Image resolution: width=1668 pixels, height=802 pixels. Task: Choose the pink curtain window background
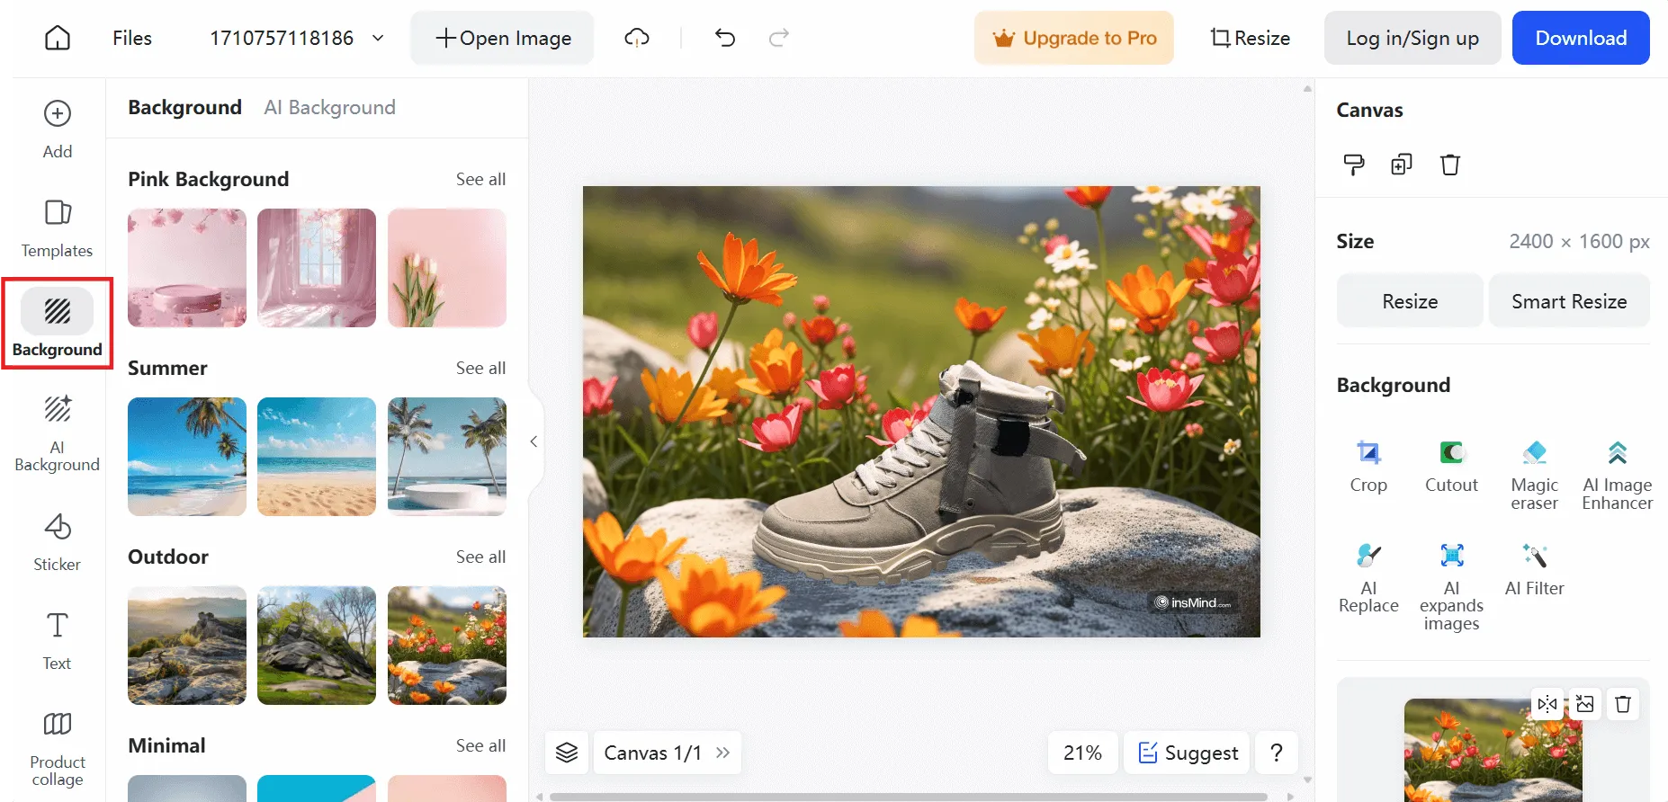tap(317, 268)
